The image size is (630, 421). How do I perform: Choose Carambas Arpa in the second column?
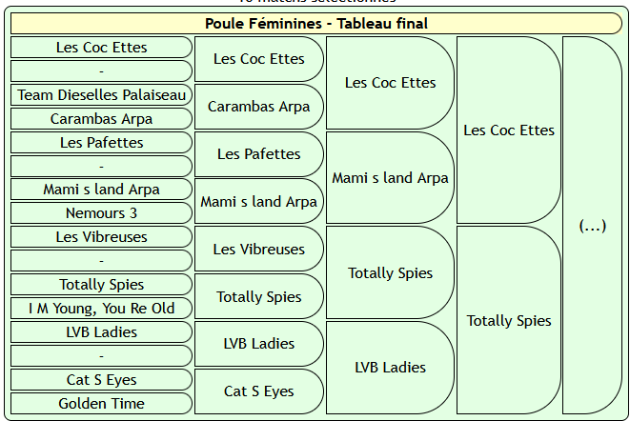click(258, 107)
